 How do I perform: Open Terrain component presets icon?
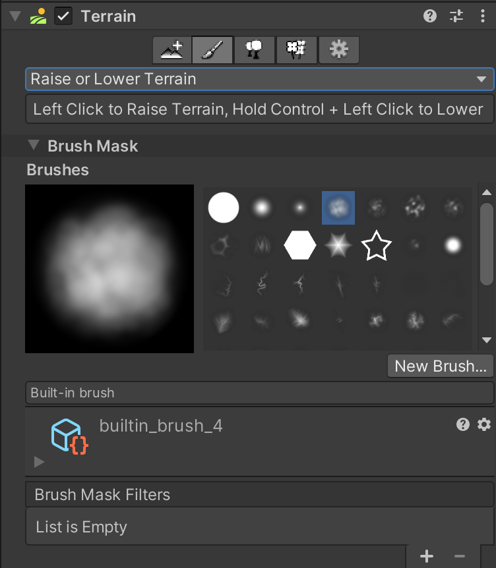coord(456,16)
